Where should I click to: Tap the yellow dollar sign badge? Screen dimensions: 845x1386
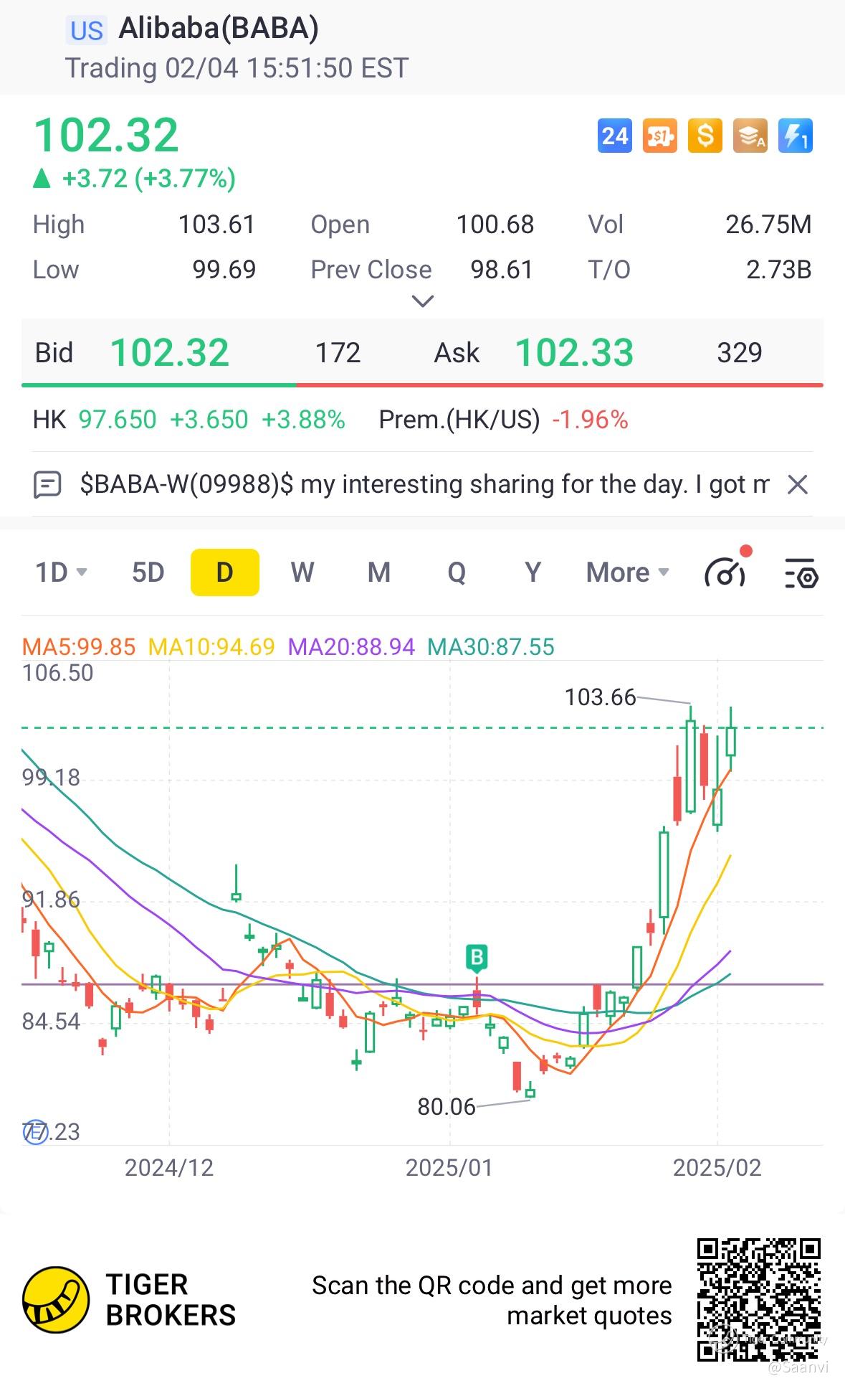pos(705,136)
